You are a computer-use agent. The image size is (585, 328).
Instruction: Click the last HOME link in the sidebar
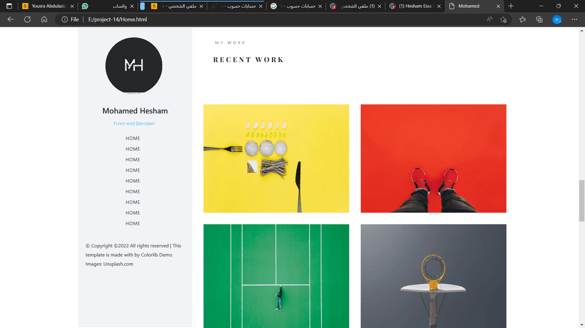[x=133, y=224]
